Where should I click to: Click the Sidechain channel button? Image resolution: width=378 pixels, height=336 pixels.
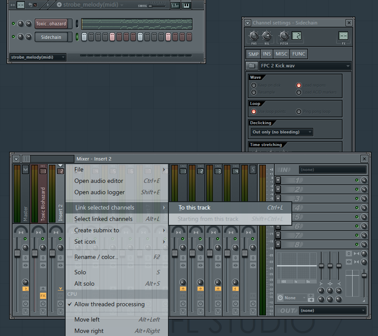[x=51, y=37]
